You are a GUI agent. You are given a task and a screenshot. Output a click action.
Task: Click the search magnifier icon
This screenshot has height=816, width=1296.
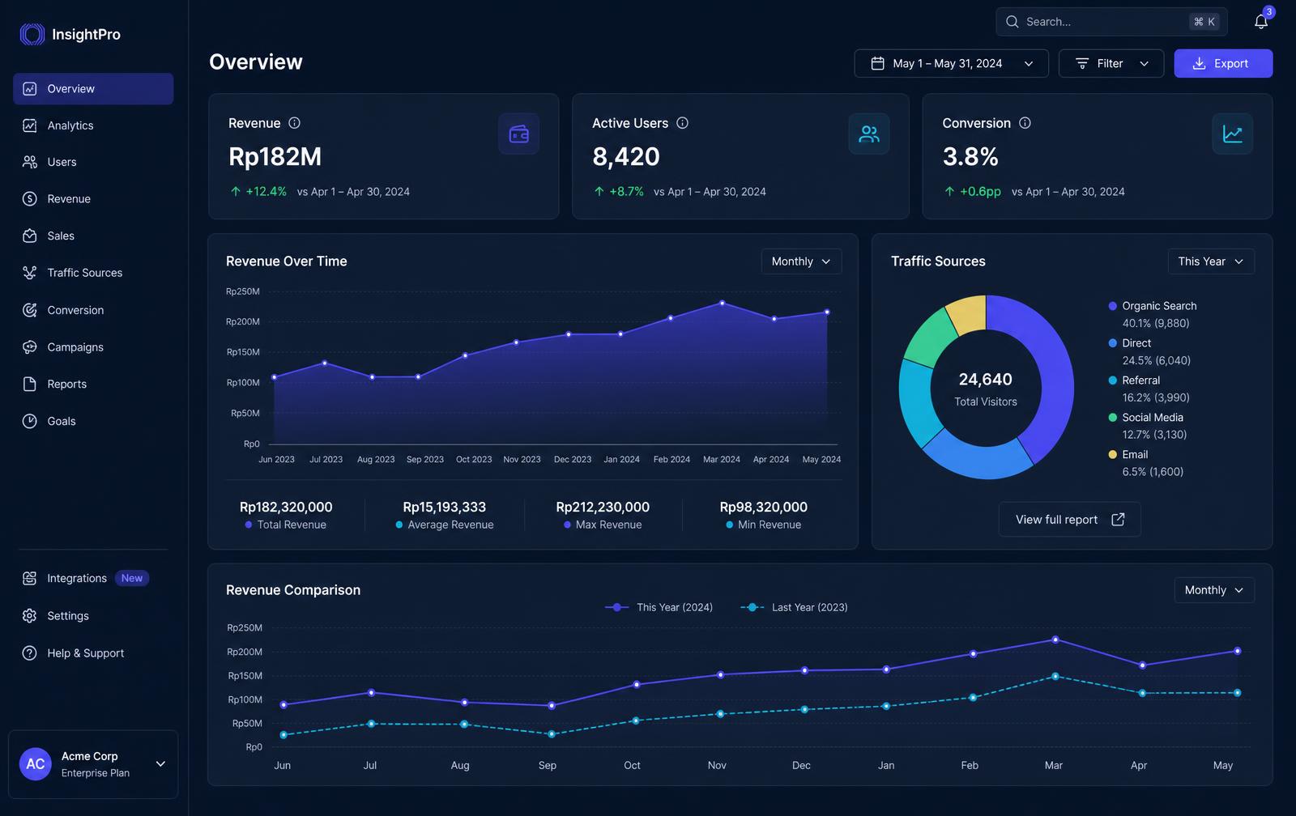point(1013,22)
